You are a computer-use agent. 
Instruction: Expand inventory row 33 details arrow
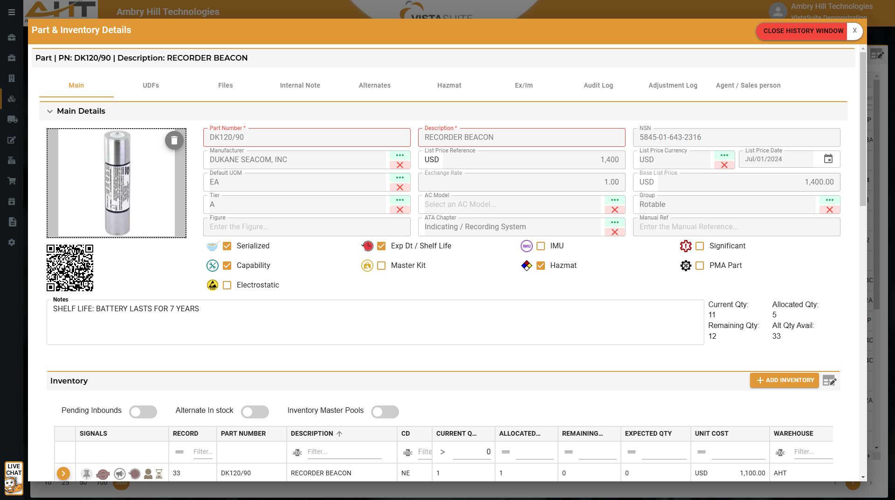point(63,473)
